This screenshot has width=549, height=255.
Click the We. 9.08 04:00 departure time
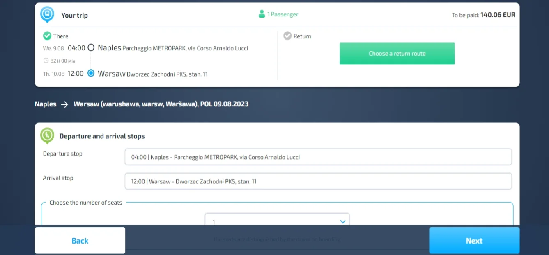(x=64, y=48)
